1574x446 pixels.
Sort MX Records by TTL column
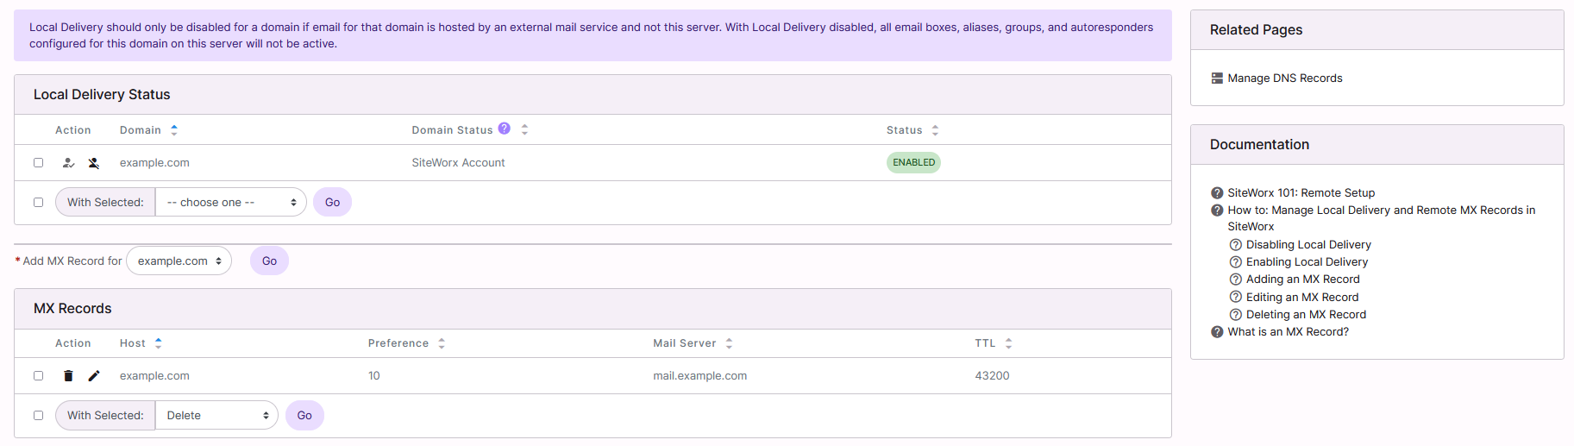click(1008, 343)
